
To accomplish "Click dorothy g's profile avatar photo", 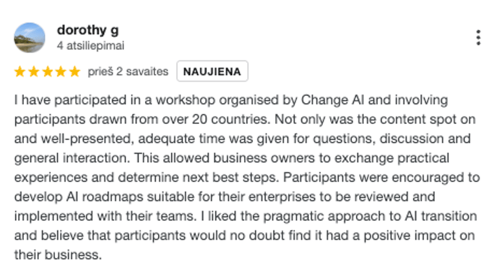I will point(30,38).
